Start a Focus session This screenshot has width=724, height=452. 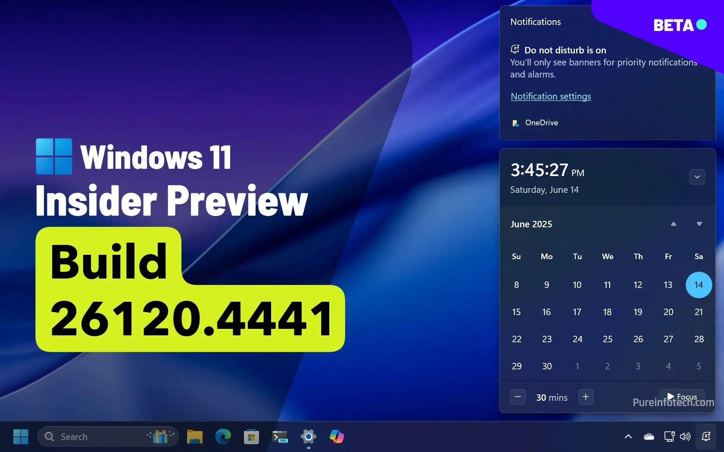click(682, 396)
